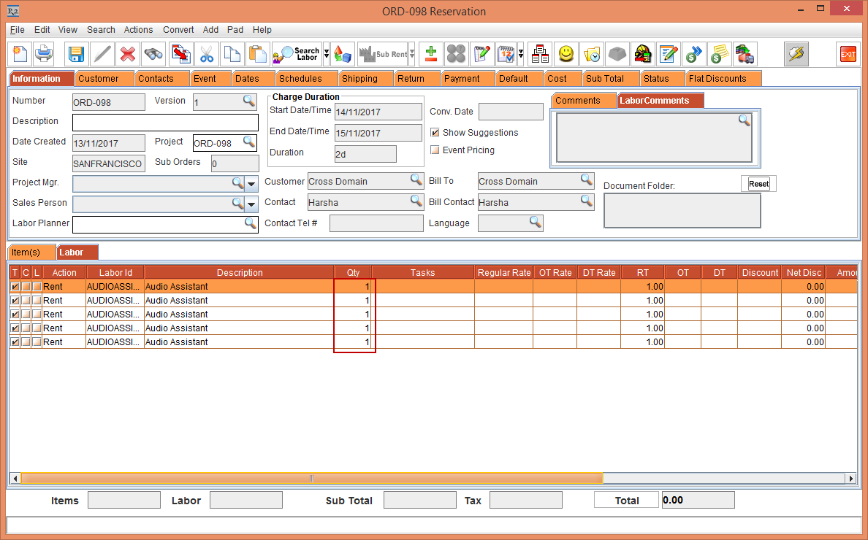
Task: Toggle Show Suggestions checkbox
Action: tap(435, 133)
